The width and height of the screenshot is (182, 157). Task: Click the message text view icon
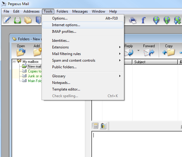click(96, 126)
